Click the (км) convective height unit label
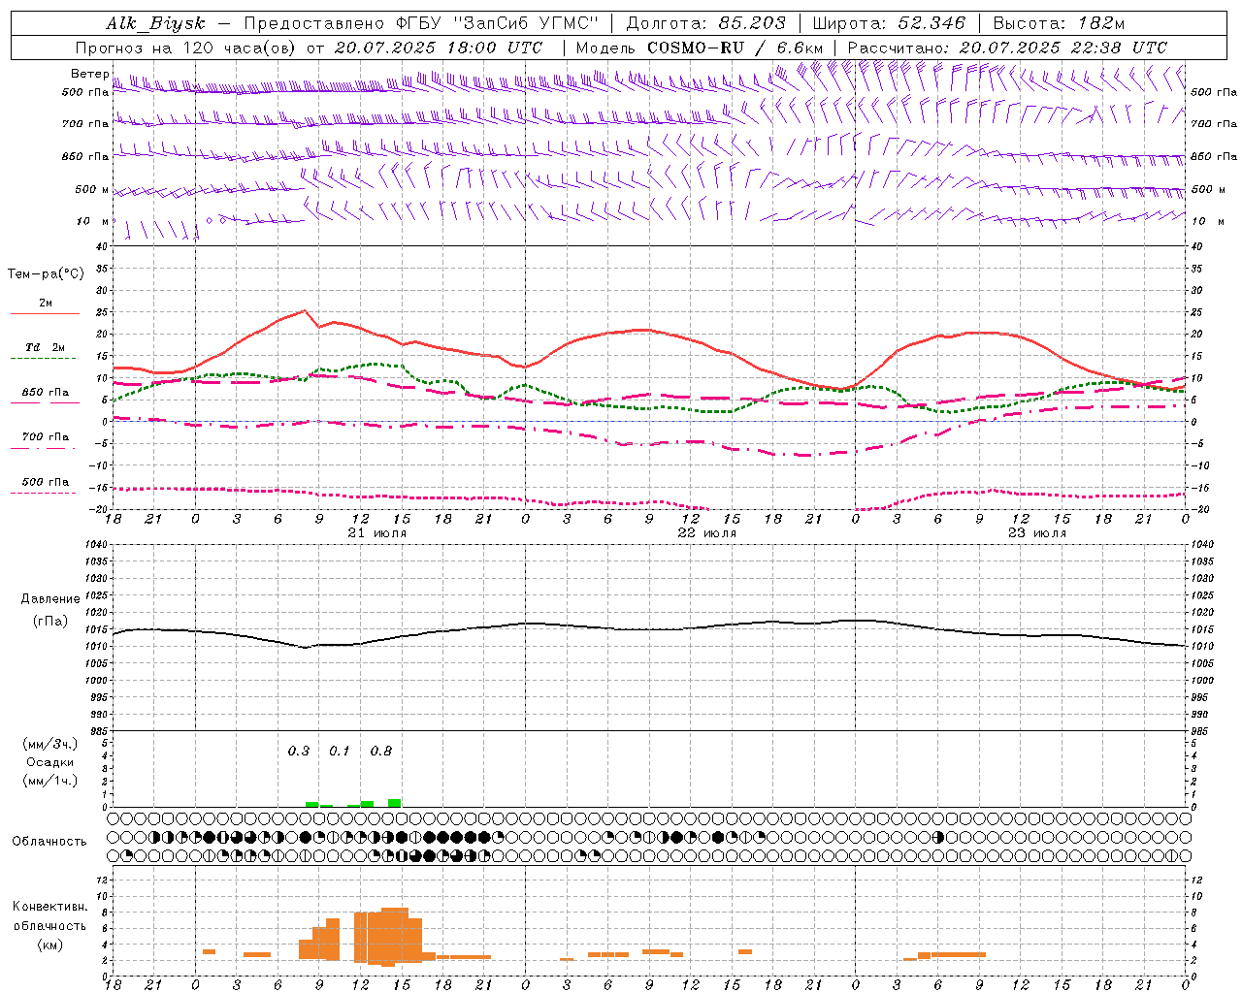The image size is (1242, 993). coord(50,945)
